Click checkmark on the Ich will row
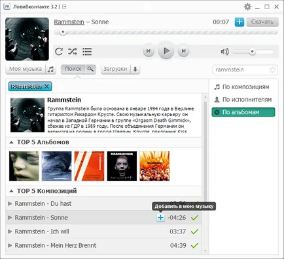Viewport: 284px width, 259px height. click(194, 231)
